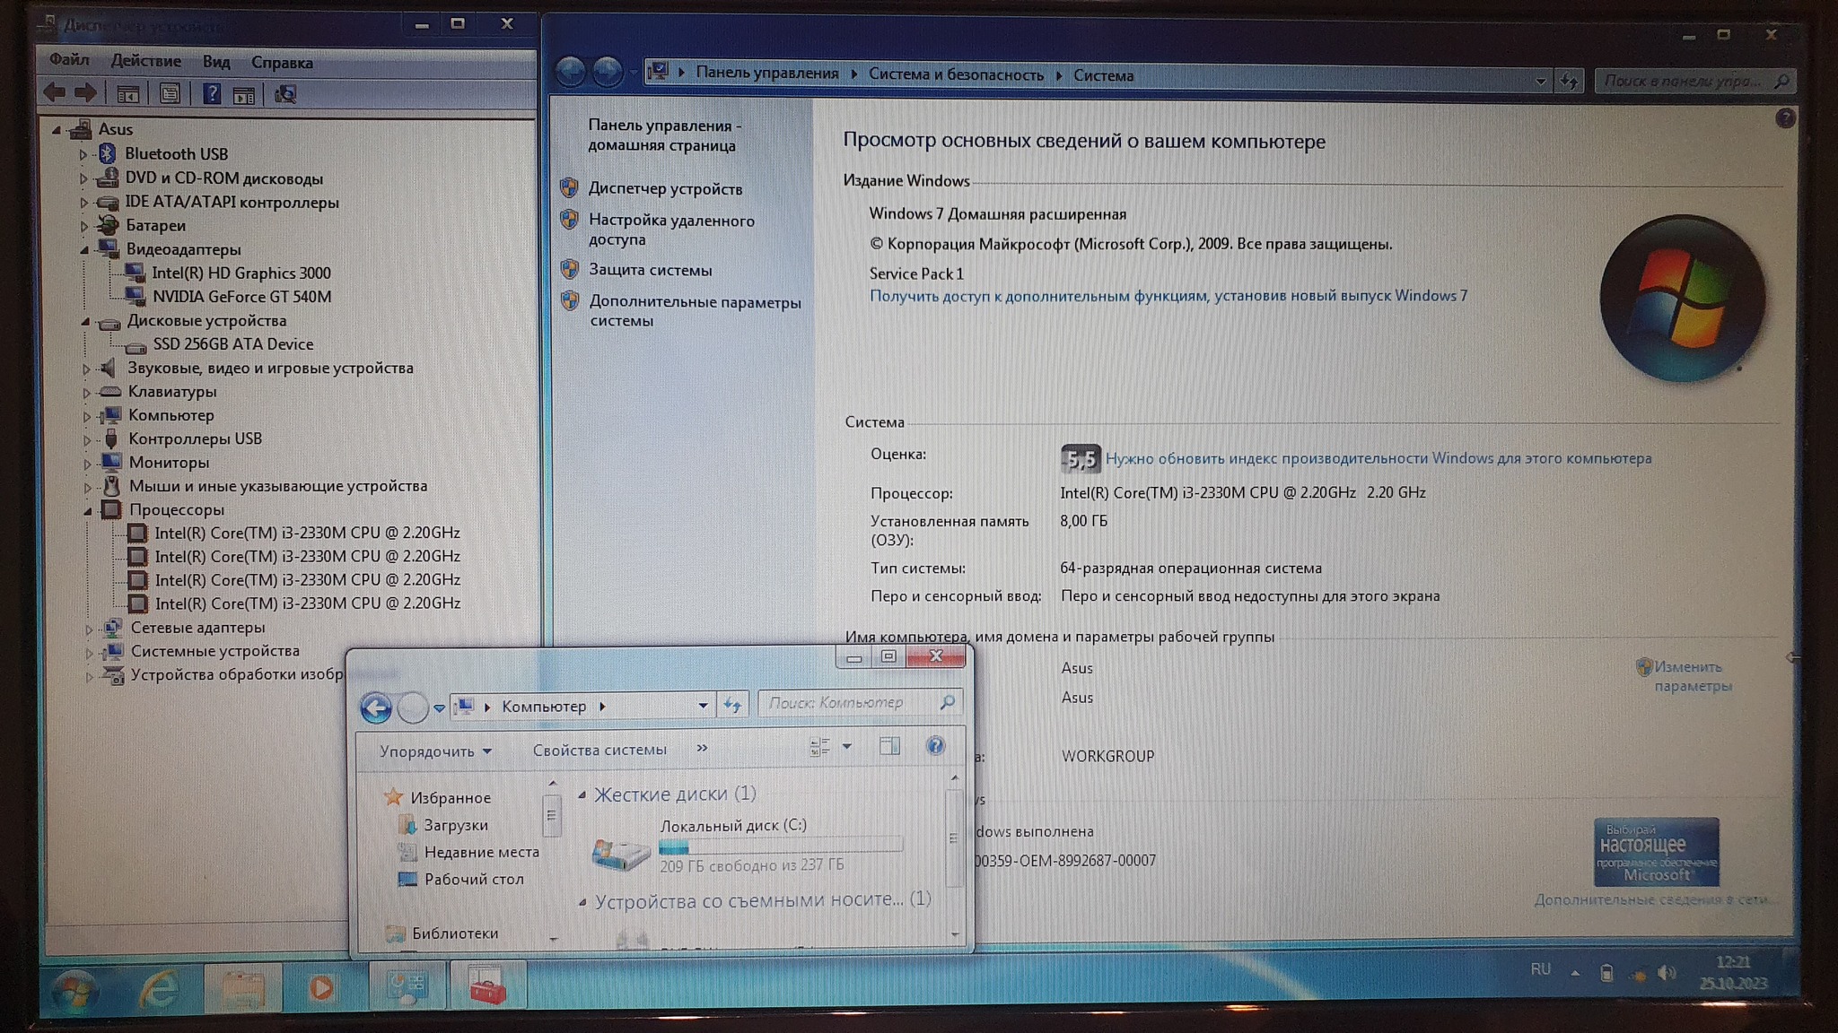This screenshot has height=1033, width=1838.
Task: Click the Device Manager help toolbar icon
Action: coord(211,93)
